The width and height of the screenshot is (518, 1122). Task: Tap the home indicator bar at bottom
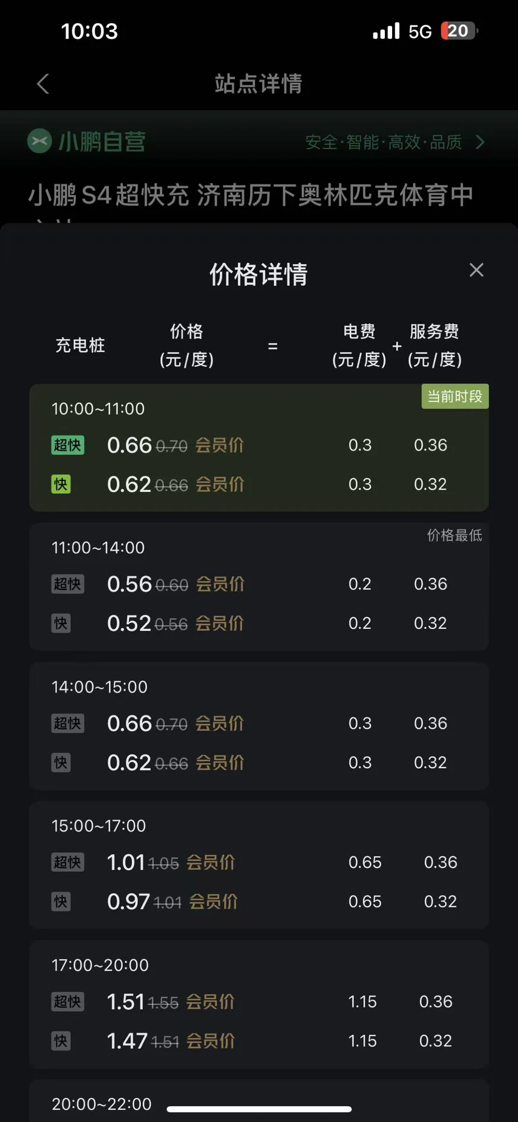coord(259,1109)
